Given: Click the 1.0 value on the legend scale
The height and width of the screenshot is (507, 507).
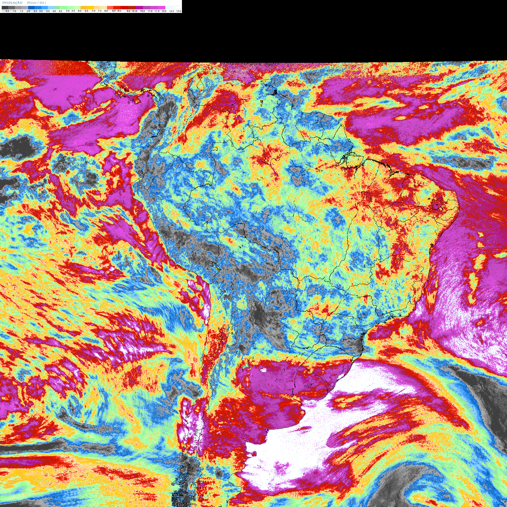Looking at the screenshot, I should pyautogui.click(x=14, y=11).
